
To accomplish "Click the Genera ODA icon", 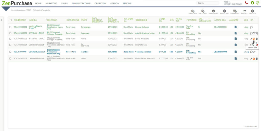I will coord(235,11).
